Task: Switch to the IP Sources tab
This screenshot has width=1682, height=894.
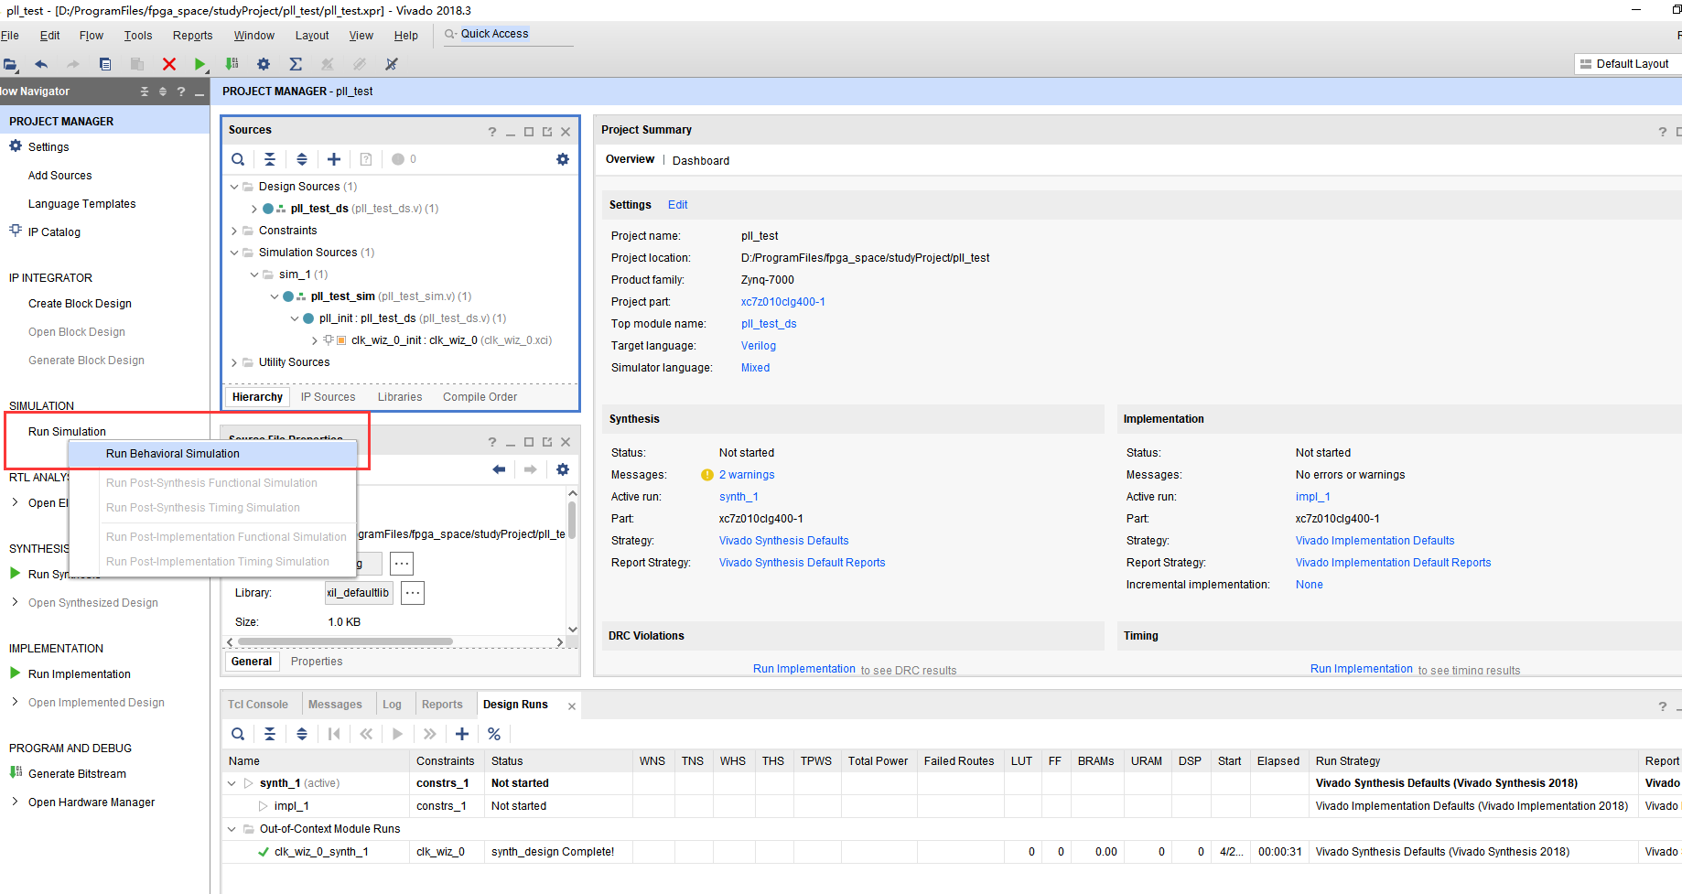Action: coord(328,397)
